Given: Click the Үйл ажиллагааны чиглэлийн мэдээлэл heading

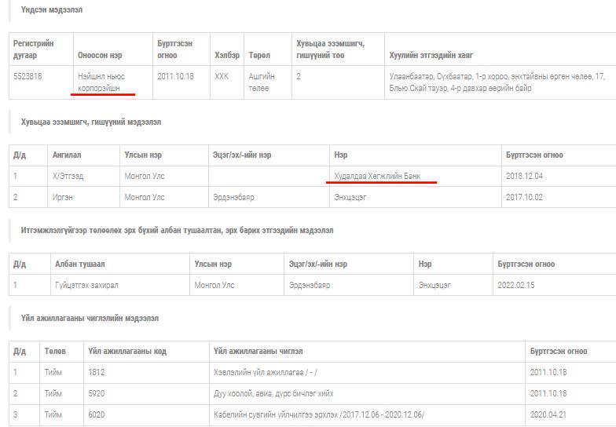Looking at the screenshot, I should tap(90, 318).
